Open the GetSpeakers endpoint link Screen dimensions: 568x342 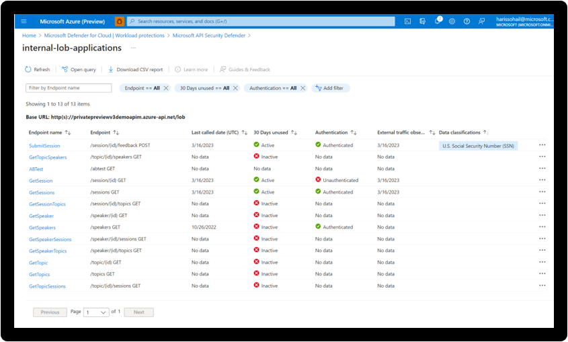[42, 228]
